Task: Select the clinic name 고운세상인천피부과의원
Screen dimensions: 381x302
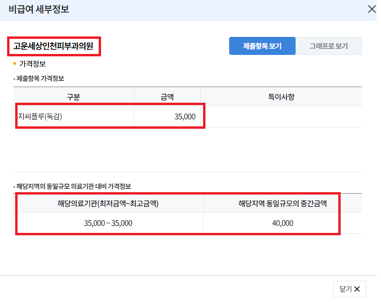Action: coord(53,46)
